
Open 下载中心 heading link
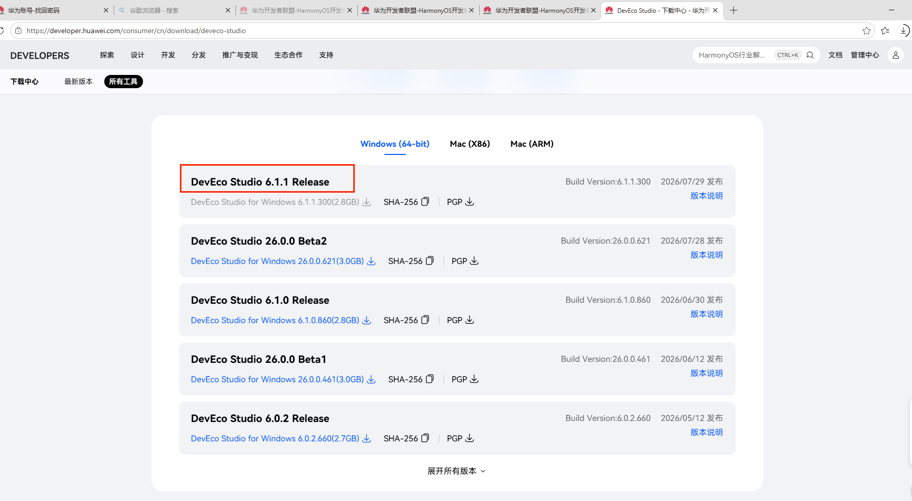click(x=24, y=82)
